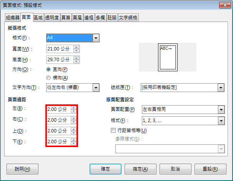Image resolution: width=233 pixels, height=181 pixels.
Task: Select the 直向(P) portrait radio button
Action: click(x=48, y=69)
